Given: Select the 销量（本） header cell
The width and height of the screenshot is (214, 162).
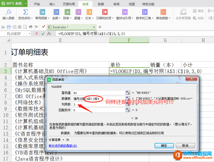Looking at the screenshot, I should [x=165, y=65].
